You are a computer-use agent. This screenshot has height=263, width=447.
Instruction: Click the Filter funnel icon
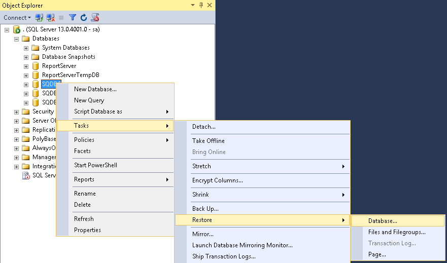pos(73,17)
